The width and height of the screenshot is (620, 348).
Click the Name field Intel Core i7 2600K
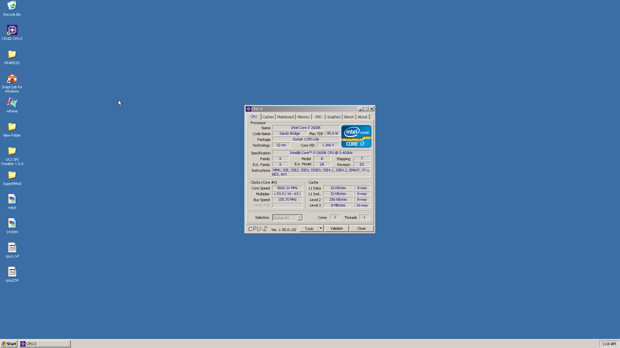coord(306,128)
